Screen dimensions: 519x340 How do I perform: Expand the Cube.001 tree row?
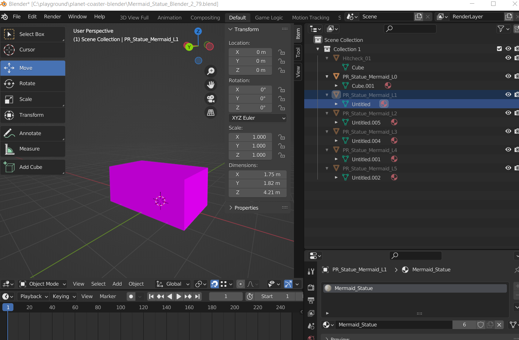(336, 86)
